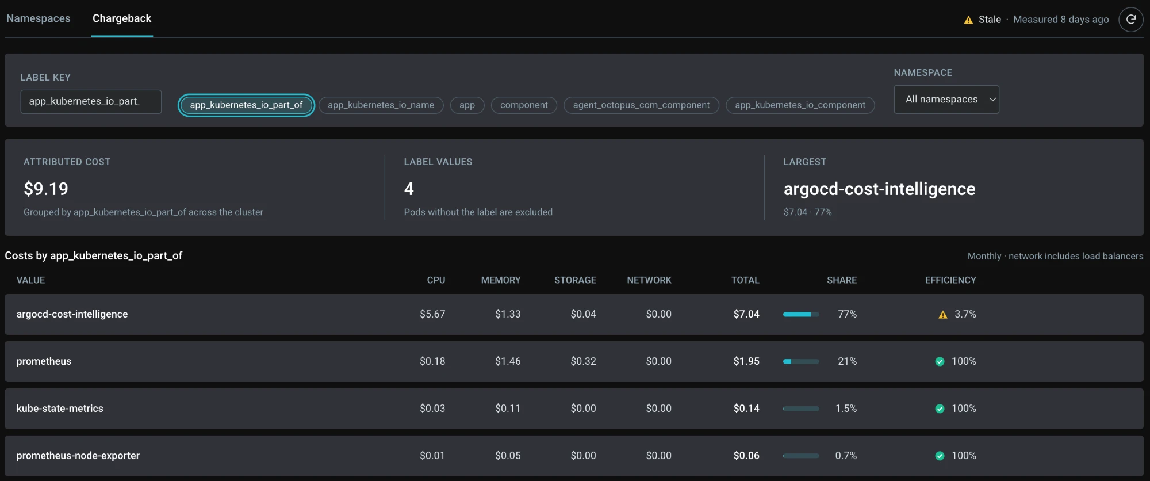Select the app_kubernetes_io_name label chip

(381, 105)
